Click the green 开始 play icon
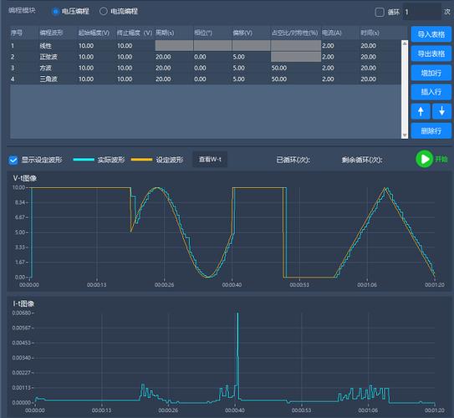Screen dimensions: 454x418 coord(424,159)
